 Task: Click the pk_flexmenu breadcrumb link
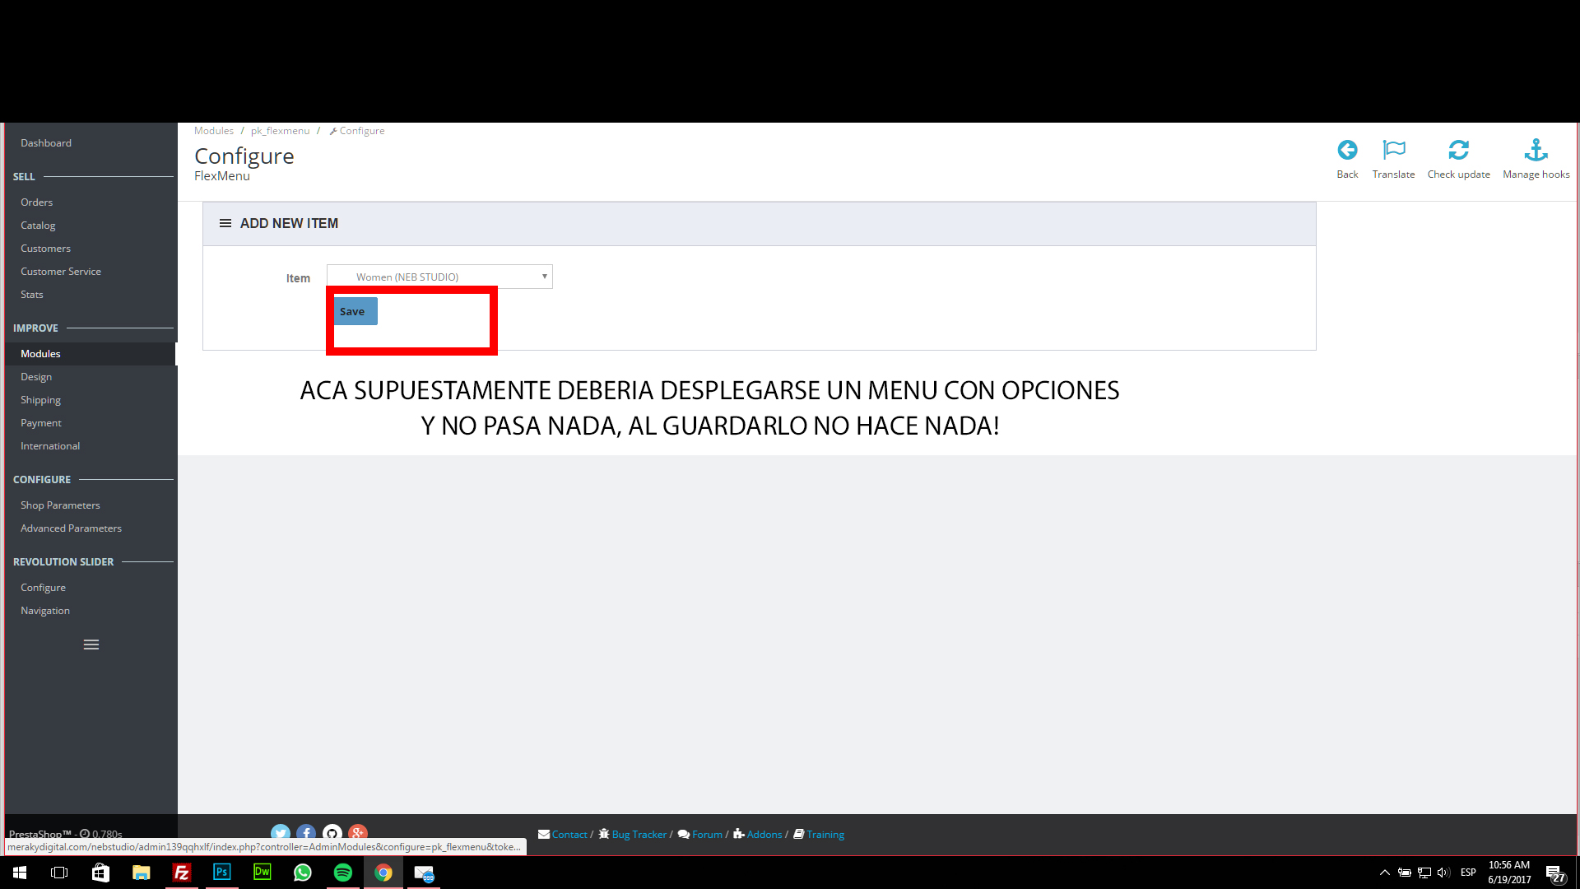click(x=280, y=131)
